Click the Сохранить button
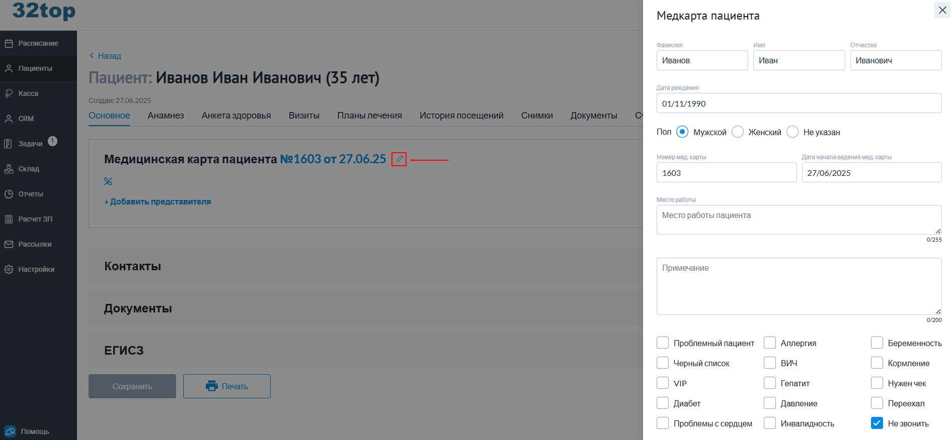 [x=132, y=386]
